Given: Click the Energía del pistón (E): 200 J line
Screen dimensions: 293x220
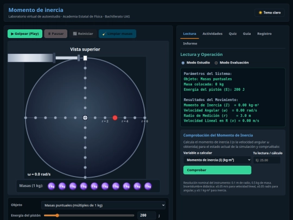Looking at the screenshot, I should tap(214, 90).
